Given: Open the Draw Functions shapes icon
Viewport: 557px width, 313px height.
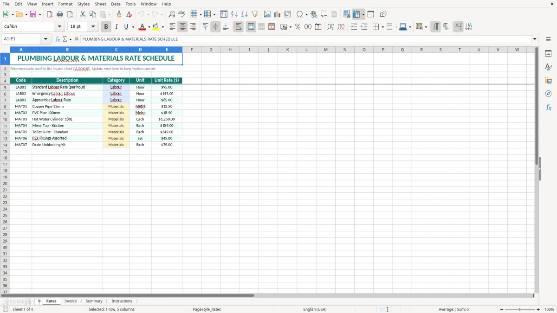Looking at the screenshot, I should 383,14.
